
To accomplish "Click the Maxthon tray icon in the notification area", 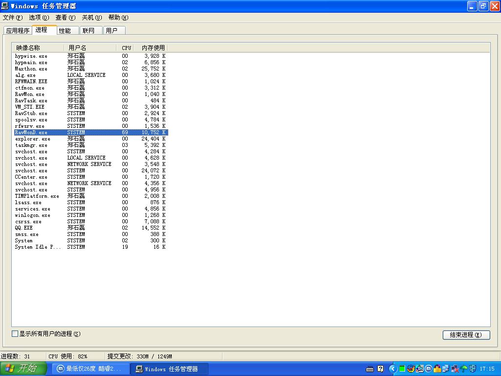I will [x=429, y=369].
